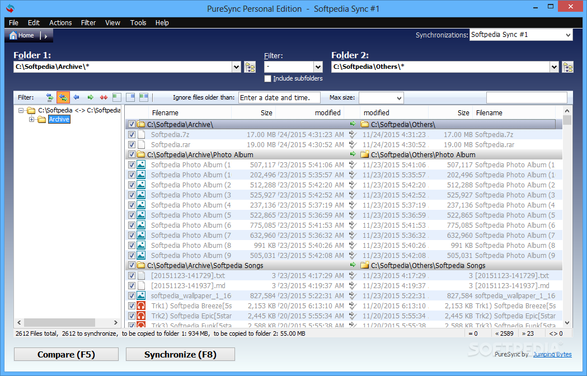Collapse the C:\Softpedia <-> C:\Softpedia tree node
Screen dimensions: 587x376
point(21,110)
